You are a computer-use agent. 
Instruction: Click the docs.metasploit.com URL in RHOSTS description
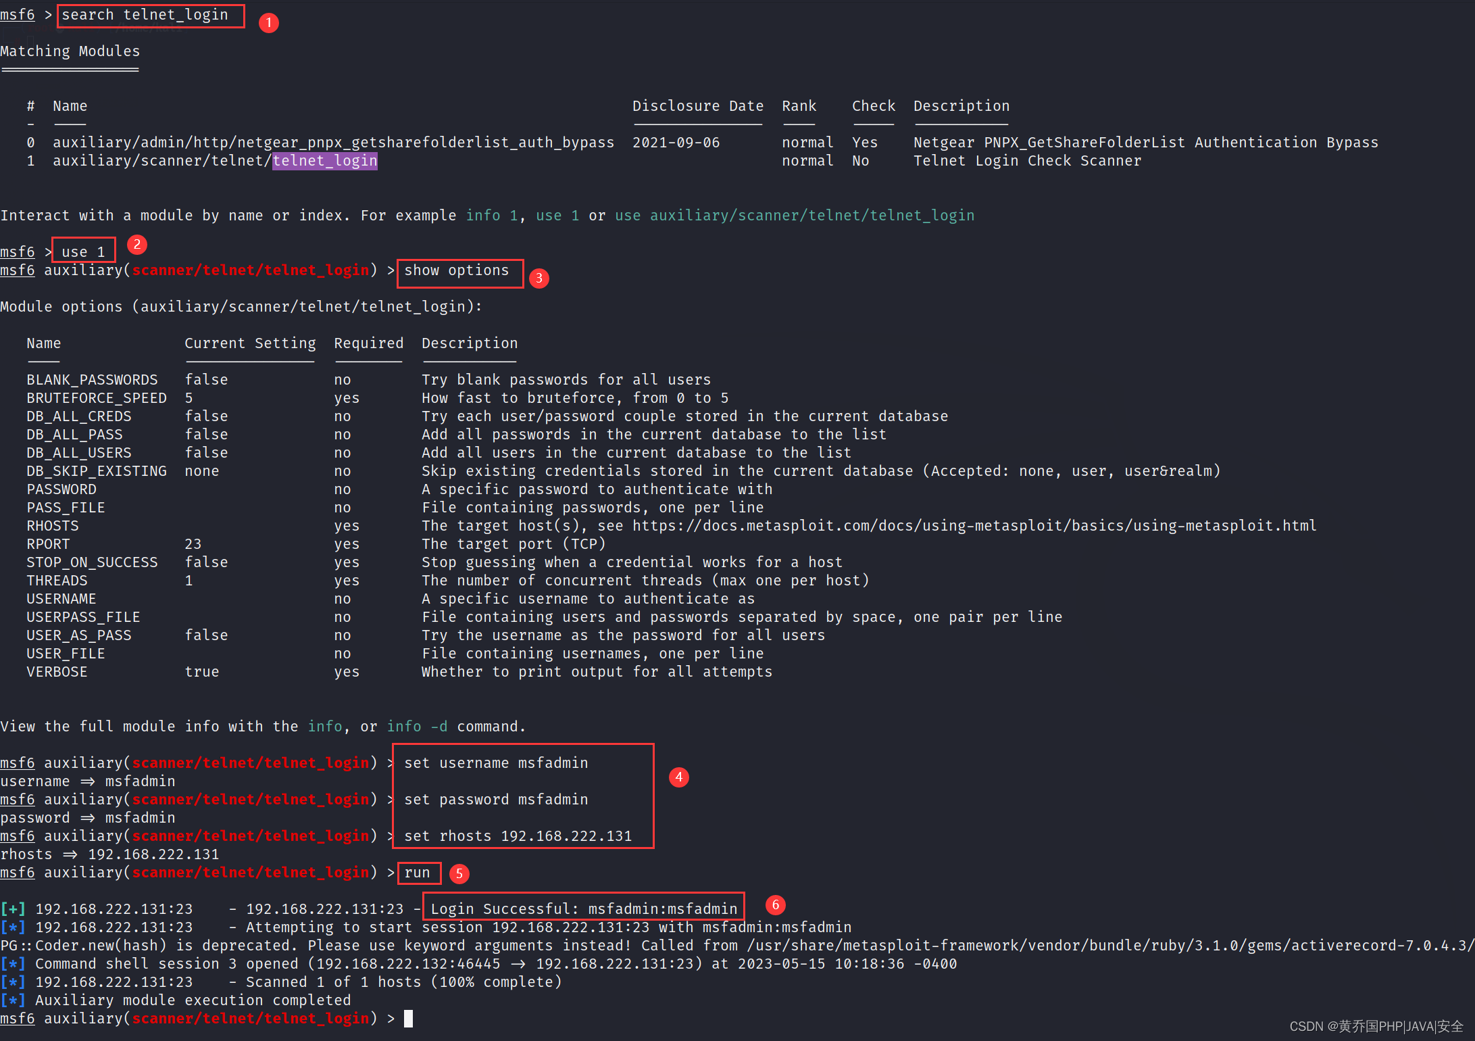click(974, 526)
